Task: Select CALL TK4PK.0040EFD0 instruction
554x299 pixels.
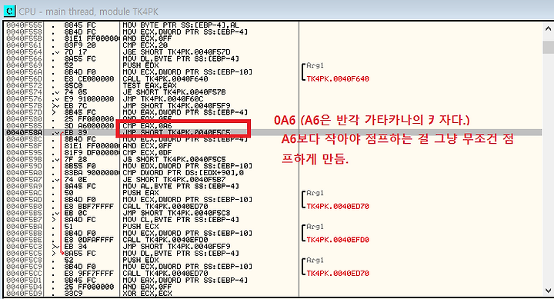Action: click(165, 240)
